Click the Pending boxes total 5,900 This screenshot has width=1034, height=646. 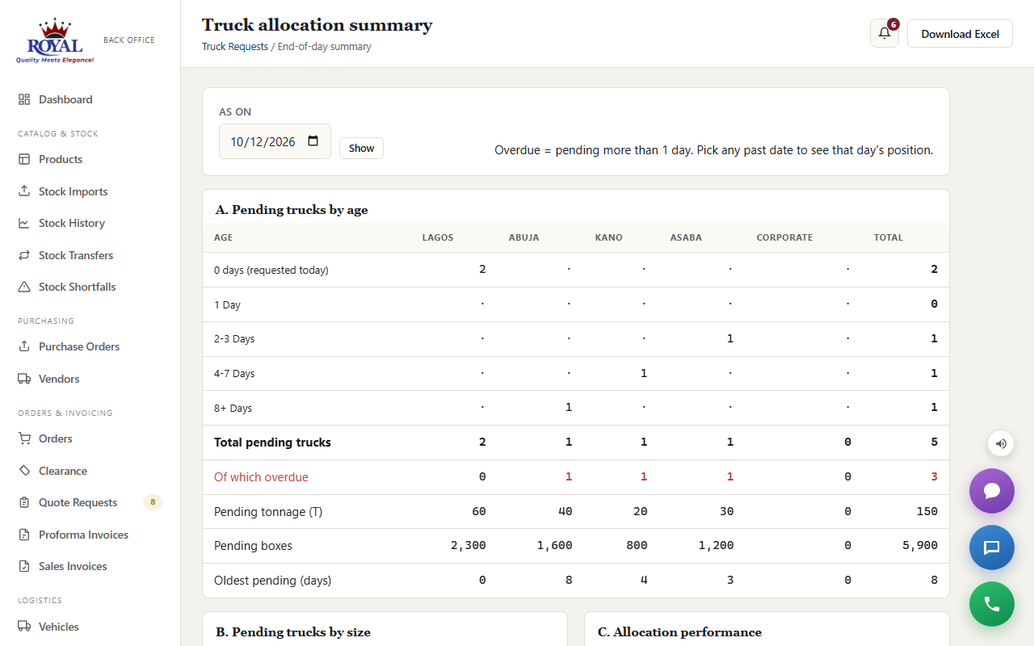920,546
